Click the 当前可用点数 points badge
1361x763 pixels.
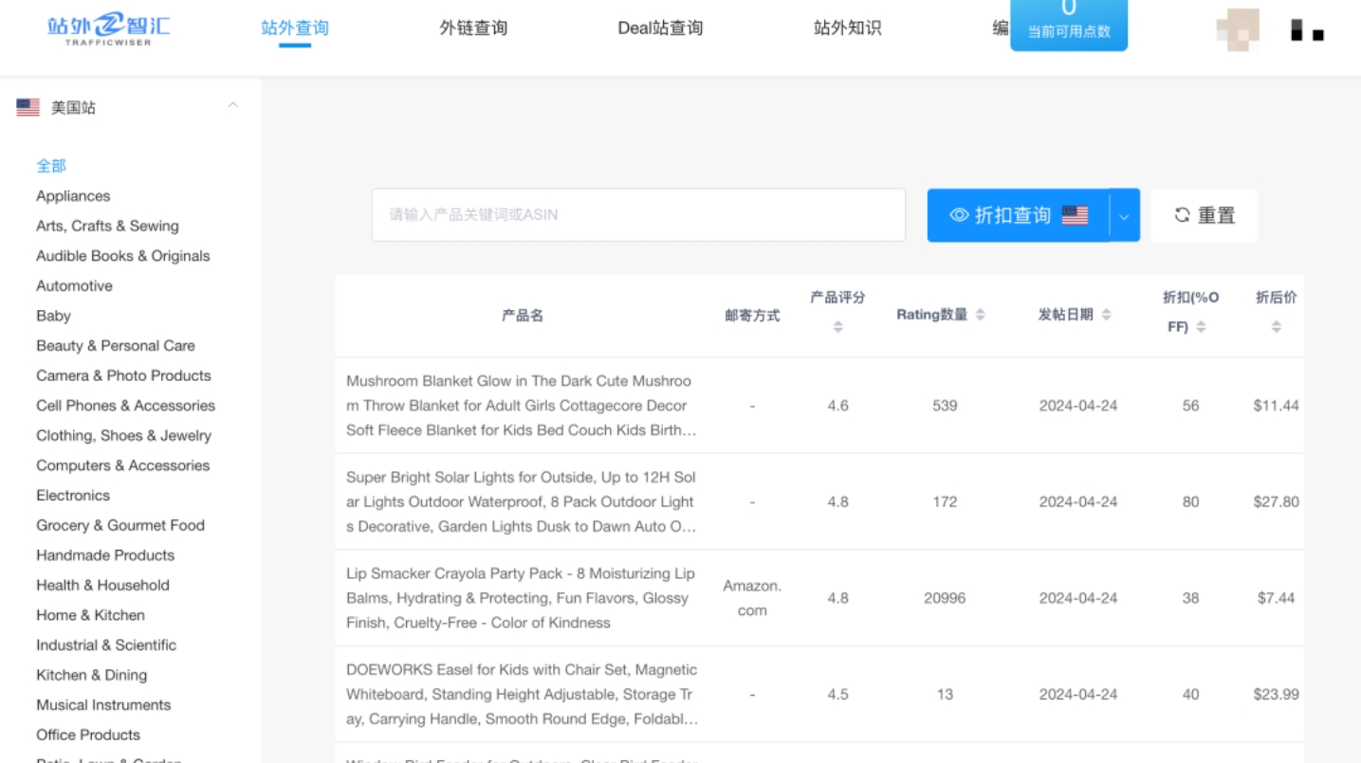pos(1069,26)
